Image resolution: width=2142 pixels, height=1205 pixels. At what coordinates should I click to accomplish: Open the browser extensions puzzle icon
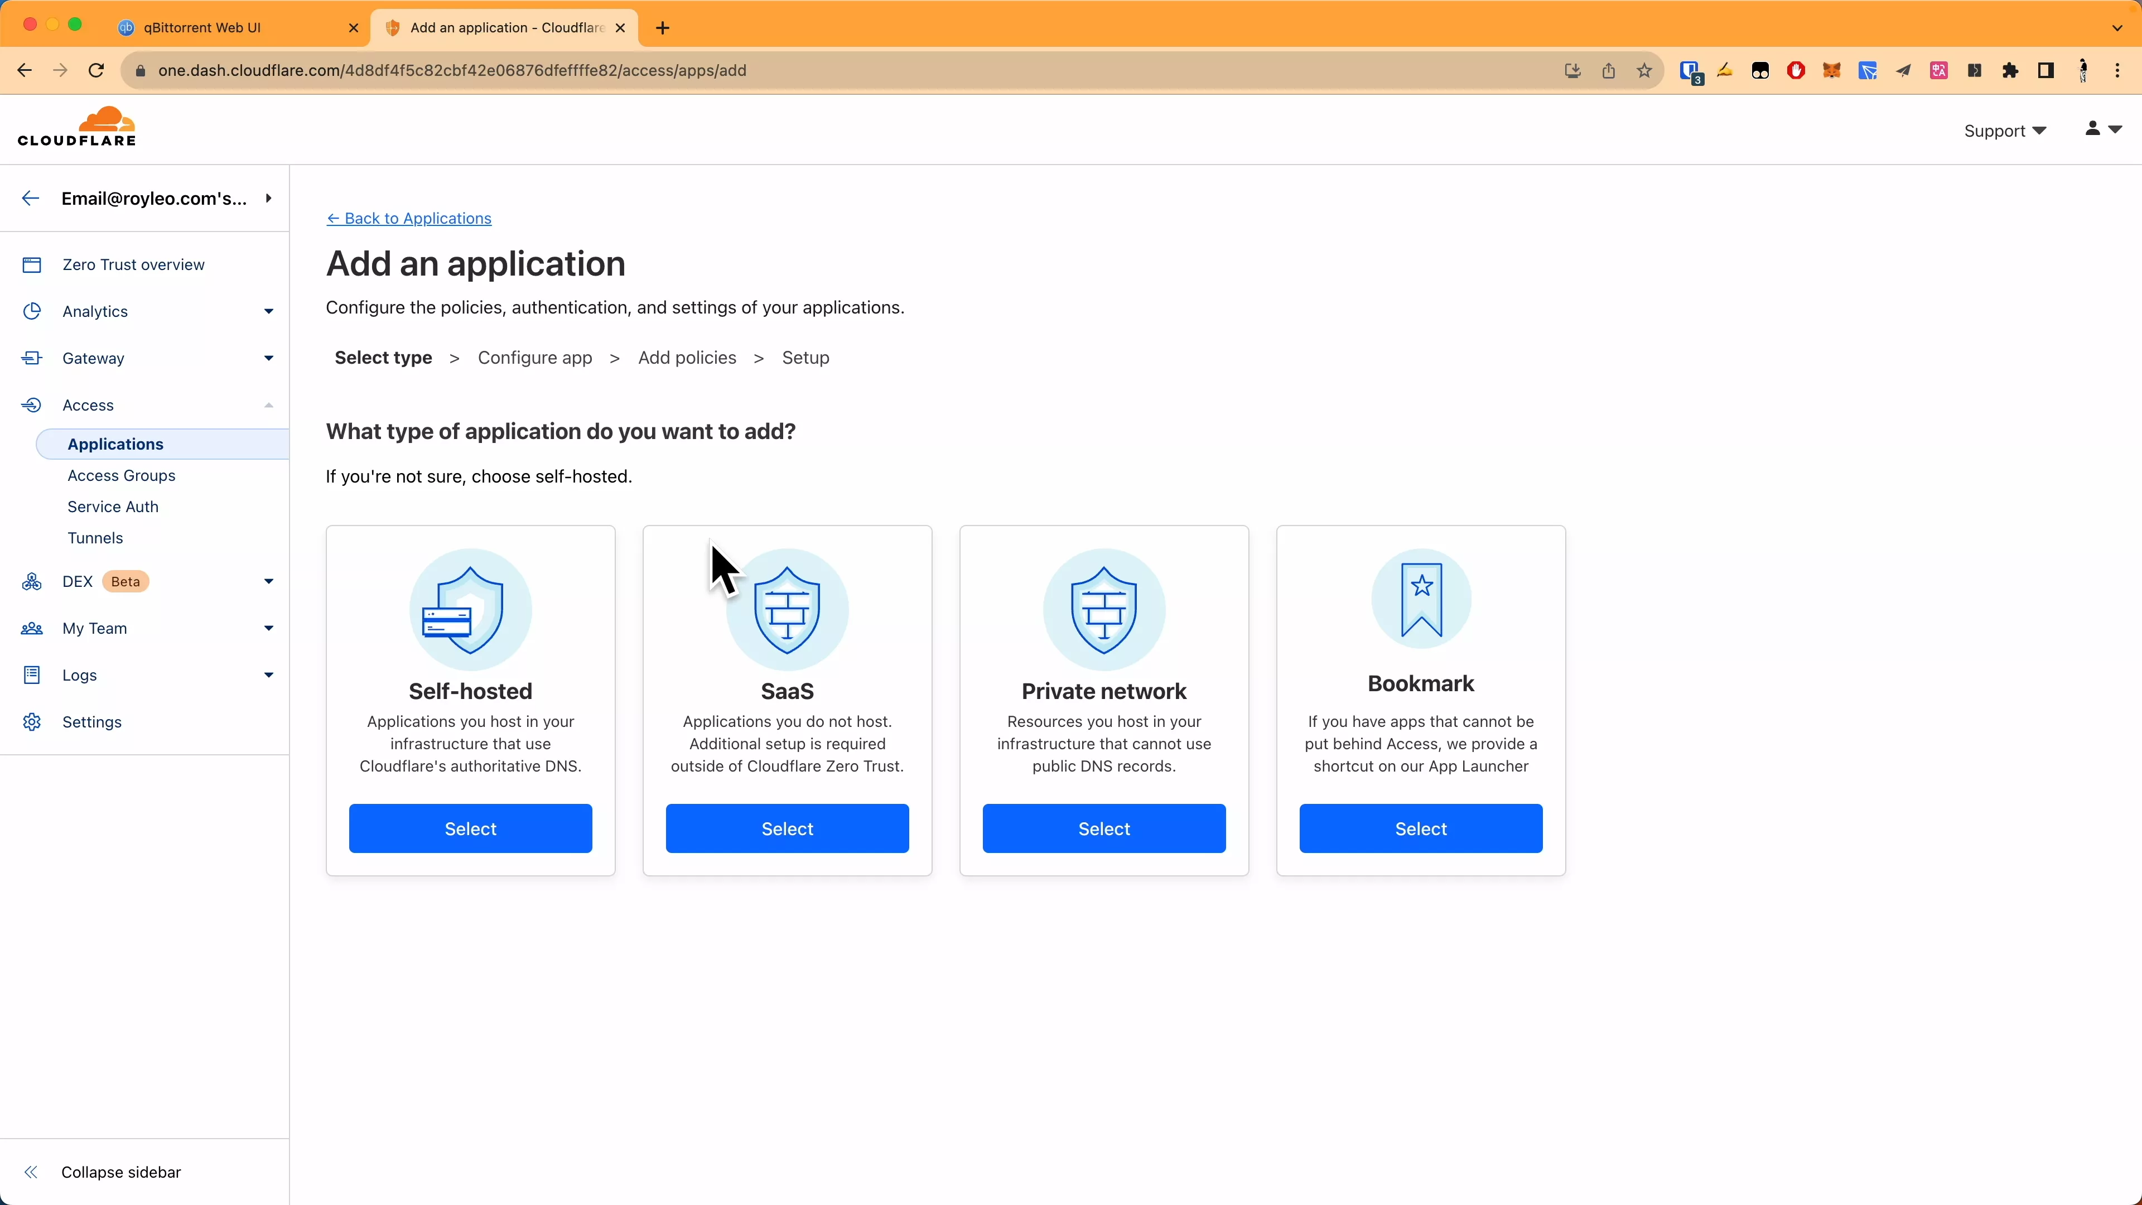point(2010,71)
